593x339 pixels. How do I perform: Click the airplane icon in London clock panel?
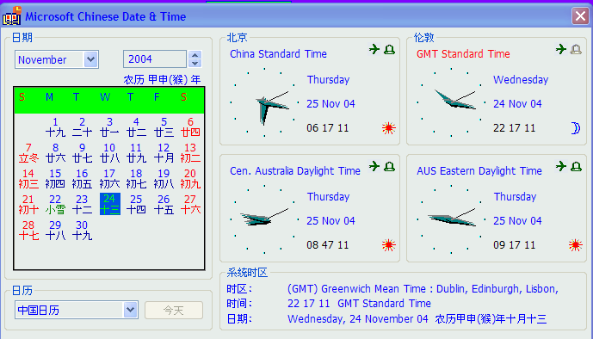click(561, 49)
